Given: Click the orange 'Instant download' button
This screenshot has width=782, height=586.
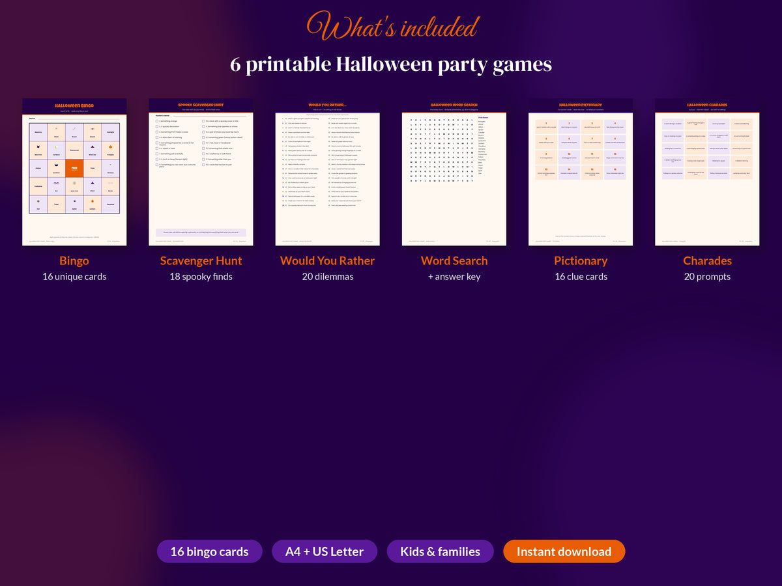Looking at the screenshot, I should (564, 551).
